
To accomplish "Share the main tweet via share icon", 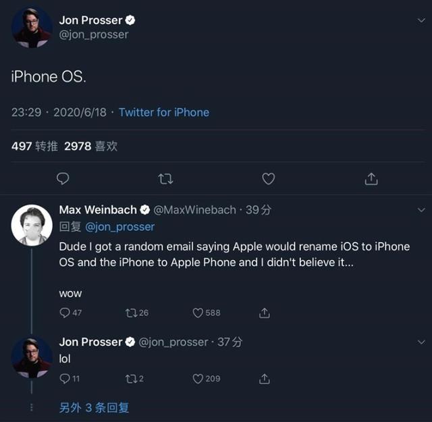I will pos(371,179).
